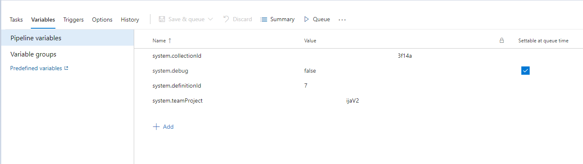
Task: Open the more options ellipsis menu
Action: (342, 20)
